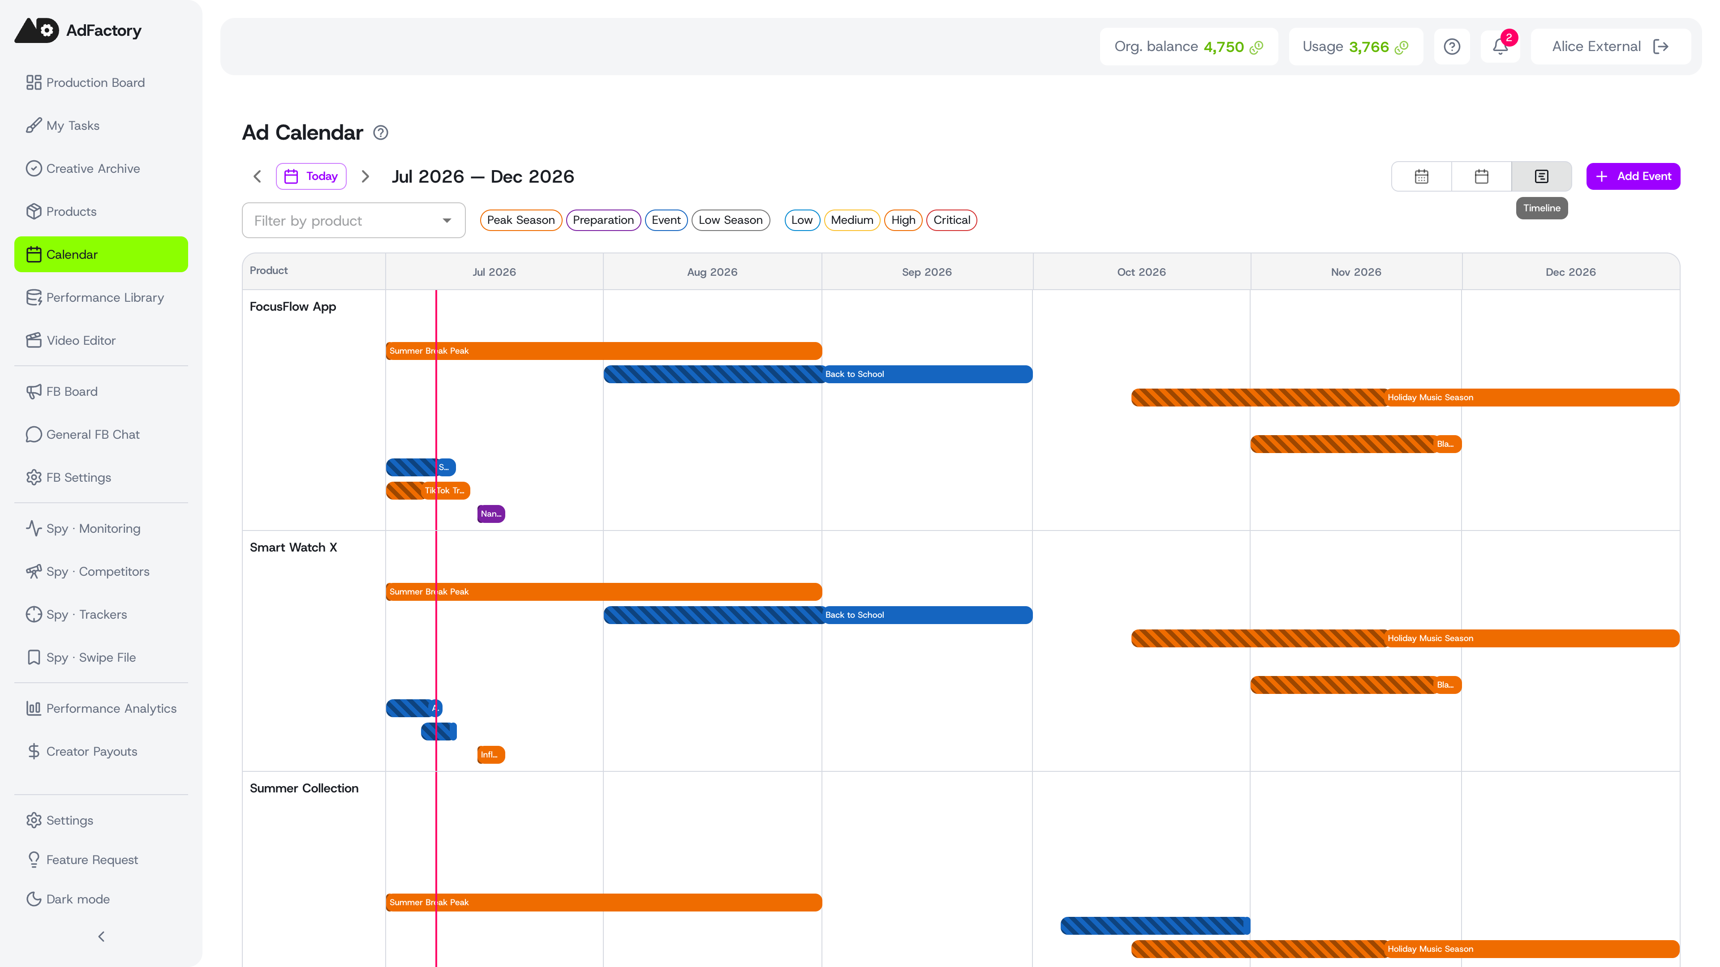Toggle the Peak Season filter chip
Viewport: 1720px width, 967px height.
pyautogui.click(x=521, y=220)
